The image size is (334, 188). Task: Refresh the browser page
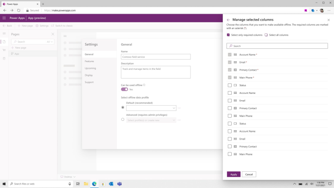(x=19, y=10)
